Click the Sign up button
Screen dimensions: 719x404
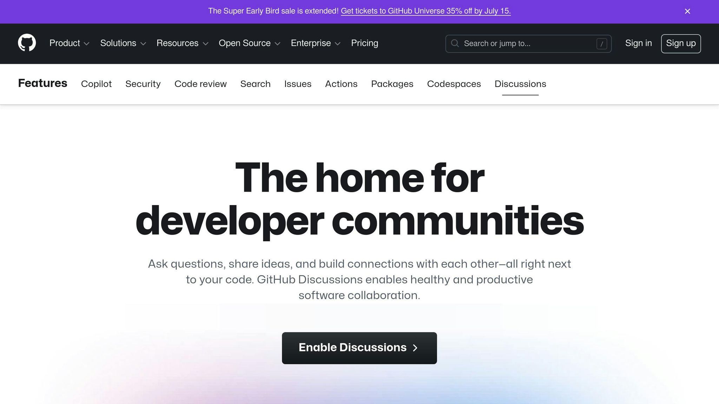click(x=680, y=43)
